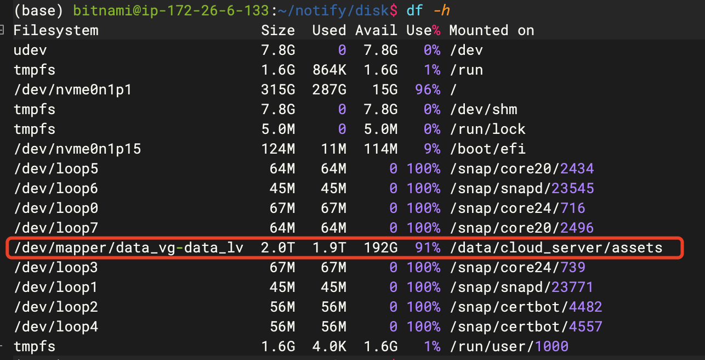Click the highlighted /dev/mapper/data_vg-data_lv entry
Viewport: 705px width, 360px height.
click(129, 248)
